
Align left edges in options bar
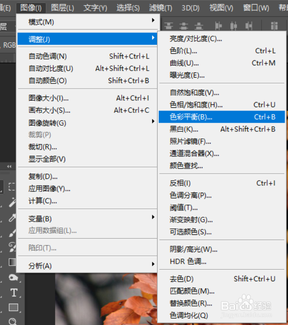click(218, 26)
